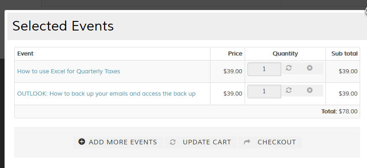This screenshot has width=367, height=168.
Task: Click the circular arrows icon beside UPDATE CART
Action: 173,142
